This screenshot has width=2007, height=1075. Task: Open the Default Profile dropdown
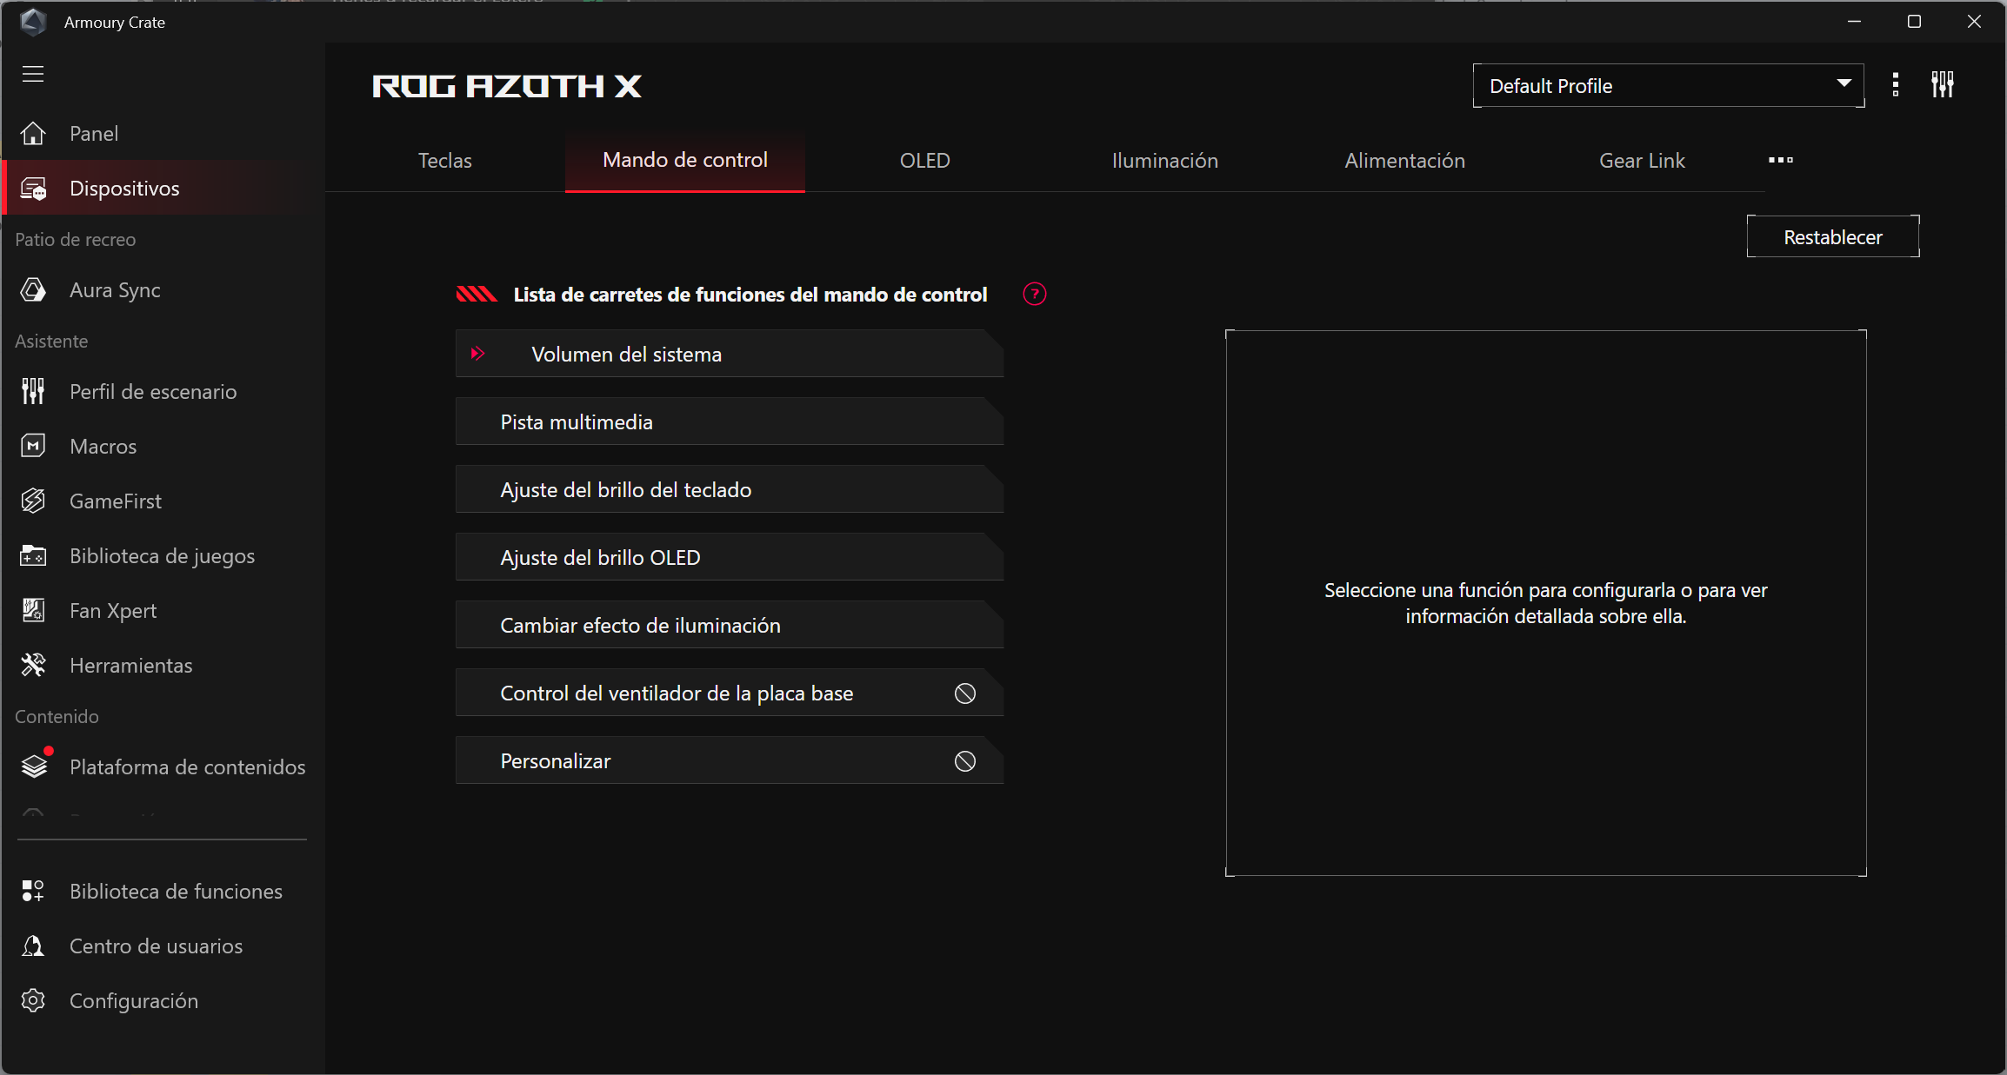click(x=1668, y=86)
